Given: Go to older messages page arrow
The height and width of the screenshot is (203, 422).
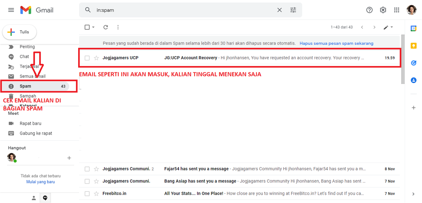Looking at the screenshot, I should point(374,27).
